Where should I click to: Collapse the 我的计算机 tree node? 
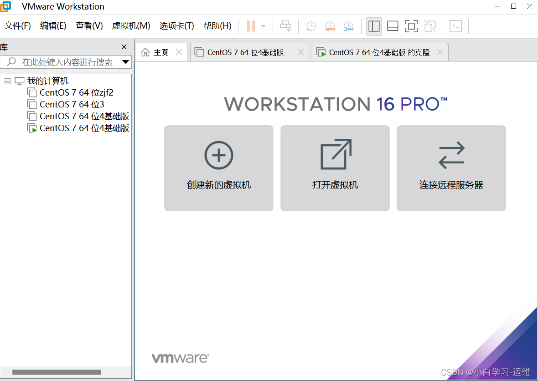coord(8,81)
